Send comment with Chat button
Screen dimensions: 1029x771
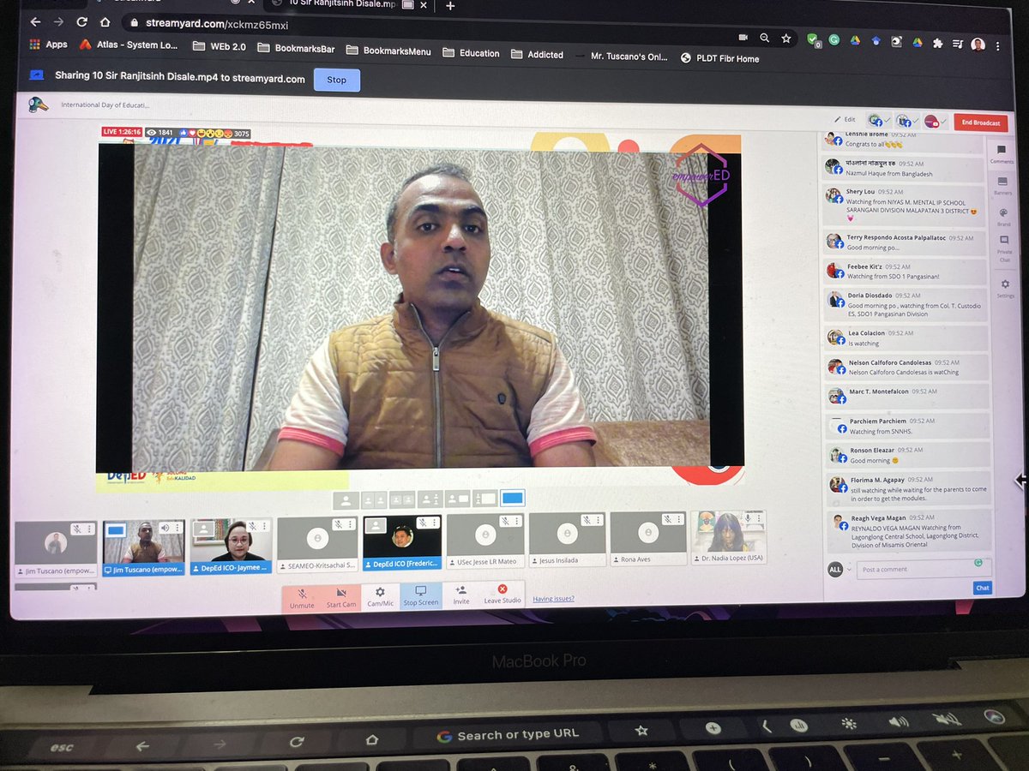pos(983,588)
